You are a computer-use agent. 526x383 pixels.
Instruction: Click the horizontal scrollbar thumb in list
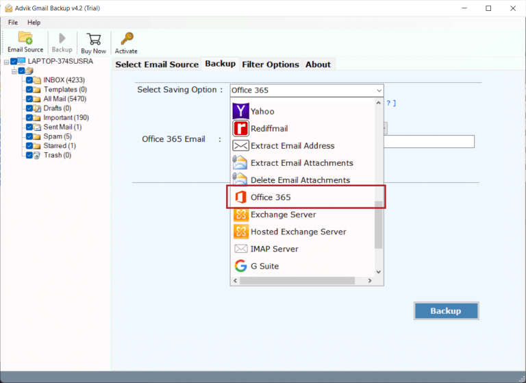(297, 281)
